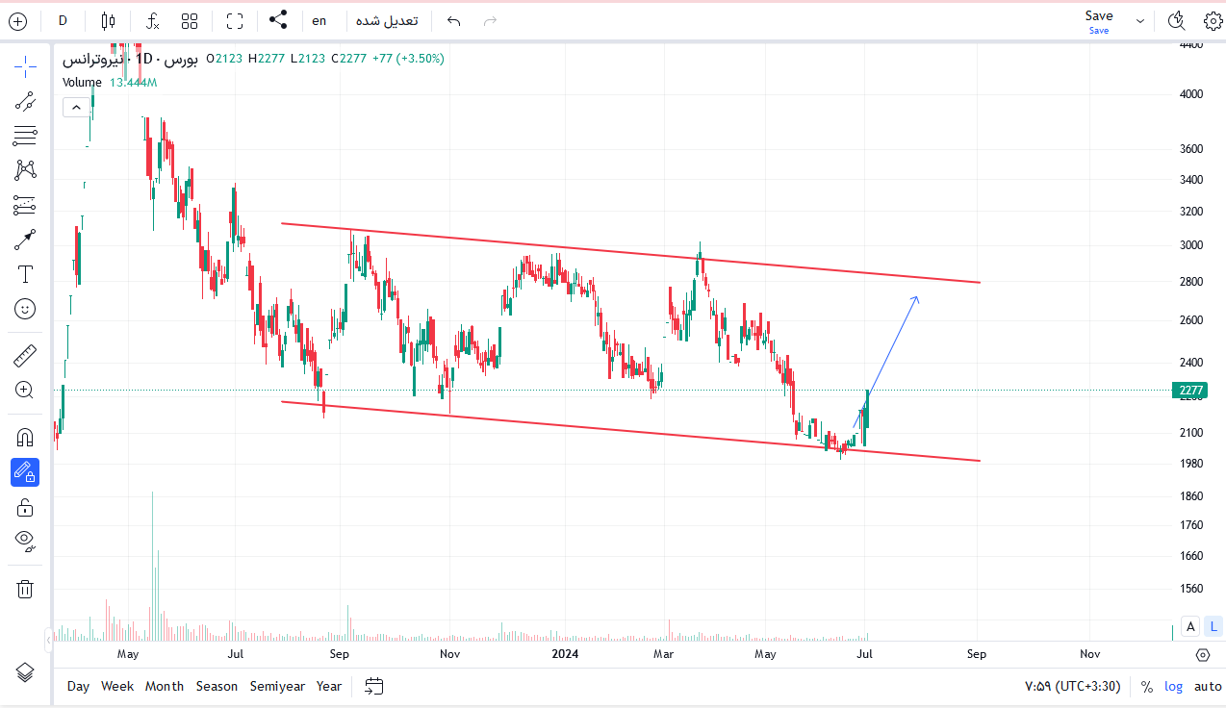Viewport: 1226px width, 708px height.
Task: Click the Save button
Action: (x=1099, y=20)
